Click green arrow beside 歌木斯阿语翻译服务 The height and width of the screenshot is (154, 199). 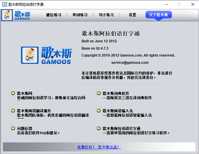(x=13, y=111)
